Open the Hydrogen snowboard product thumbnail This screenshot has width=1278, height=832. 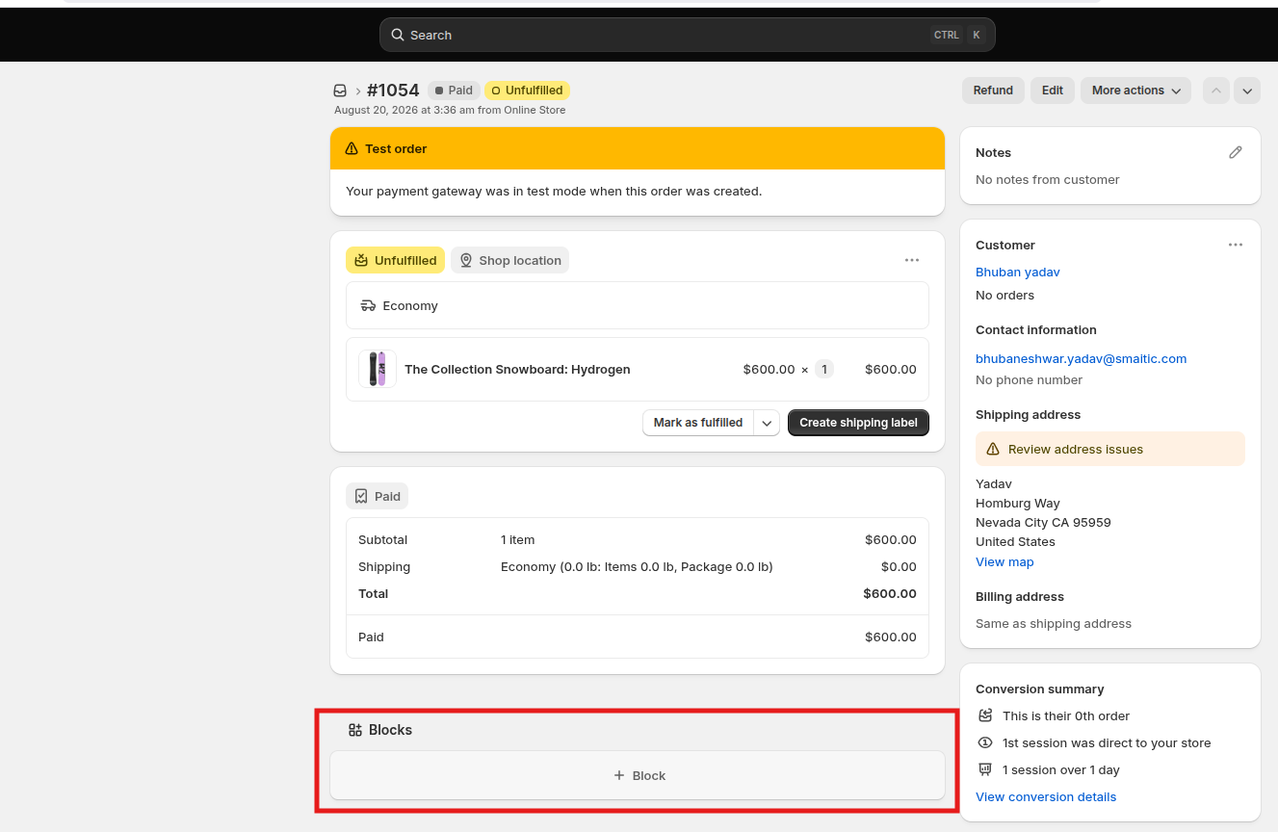378,369
